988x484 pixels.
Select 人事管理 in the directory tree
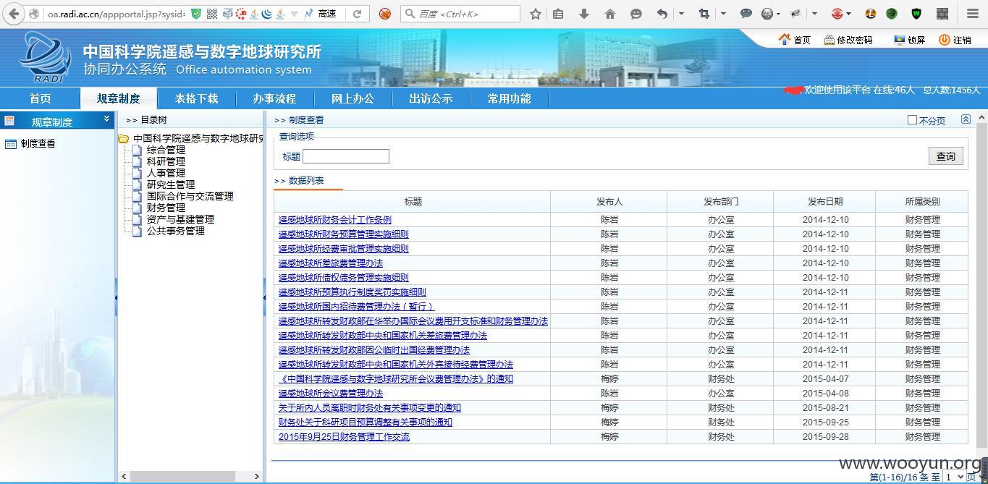pyautogui.click(x=166, y=173)
